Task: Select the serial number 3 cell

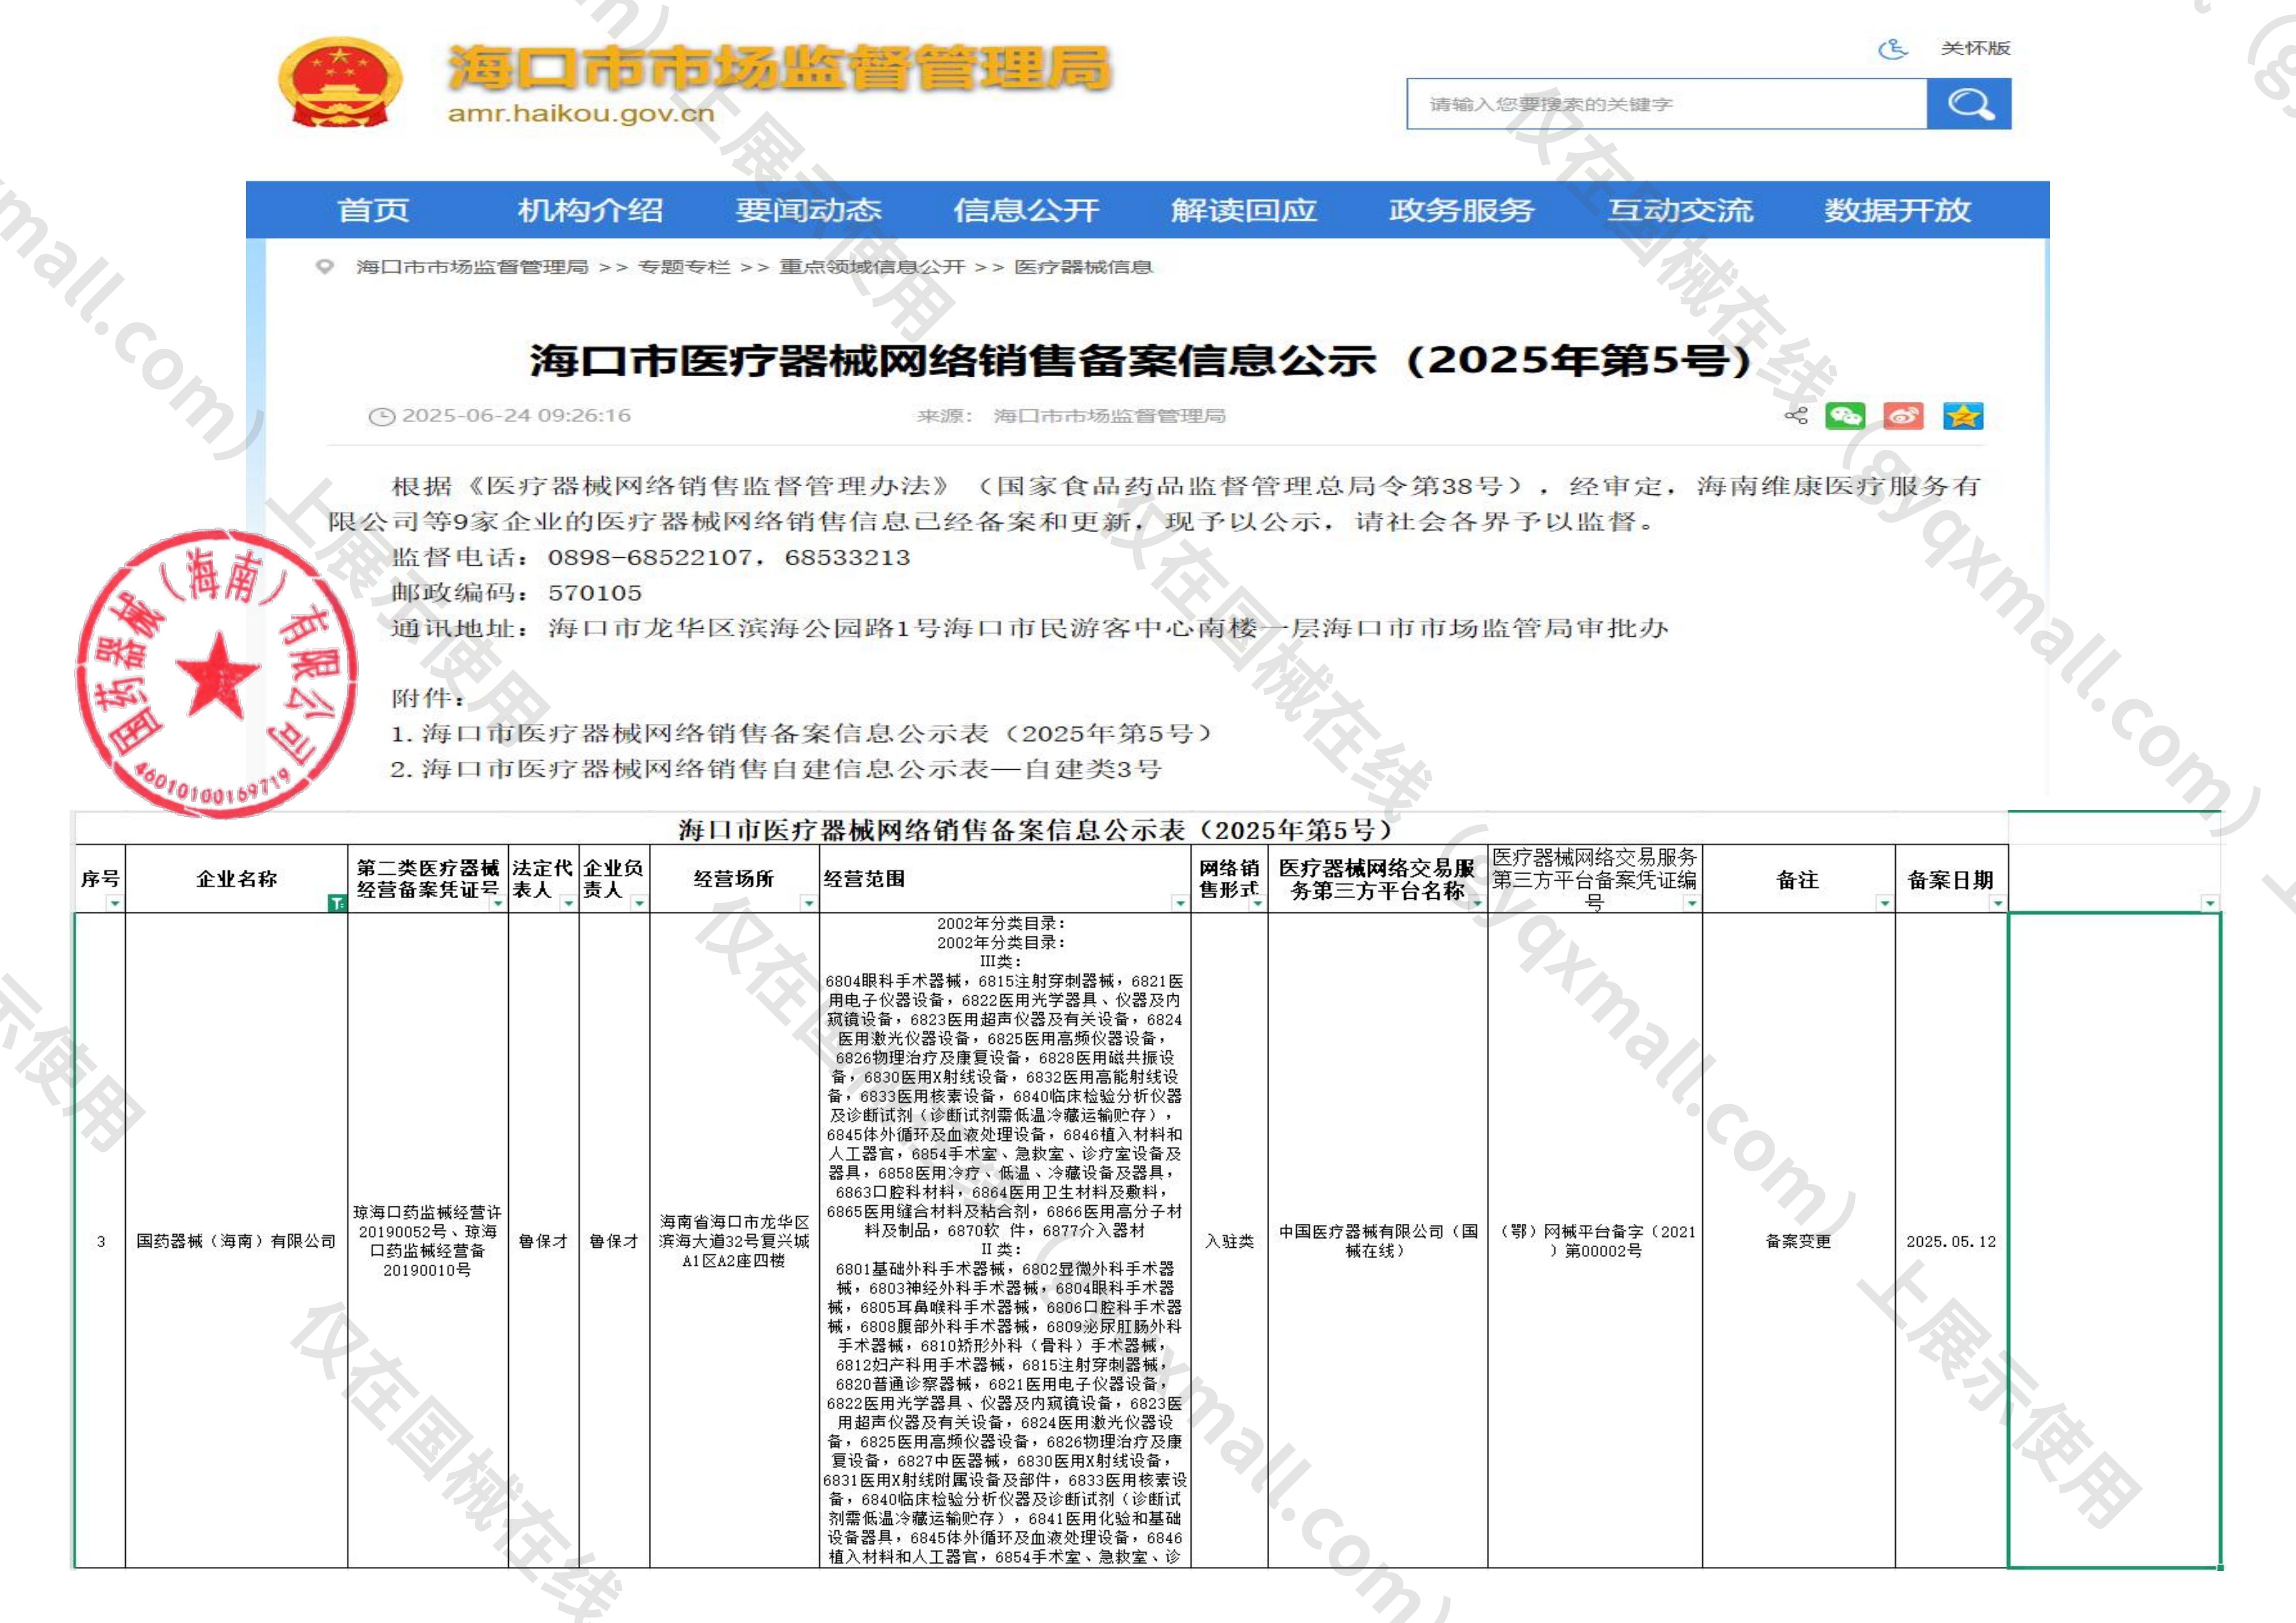Action: 100,1240
